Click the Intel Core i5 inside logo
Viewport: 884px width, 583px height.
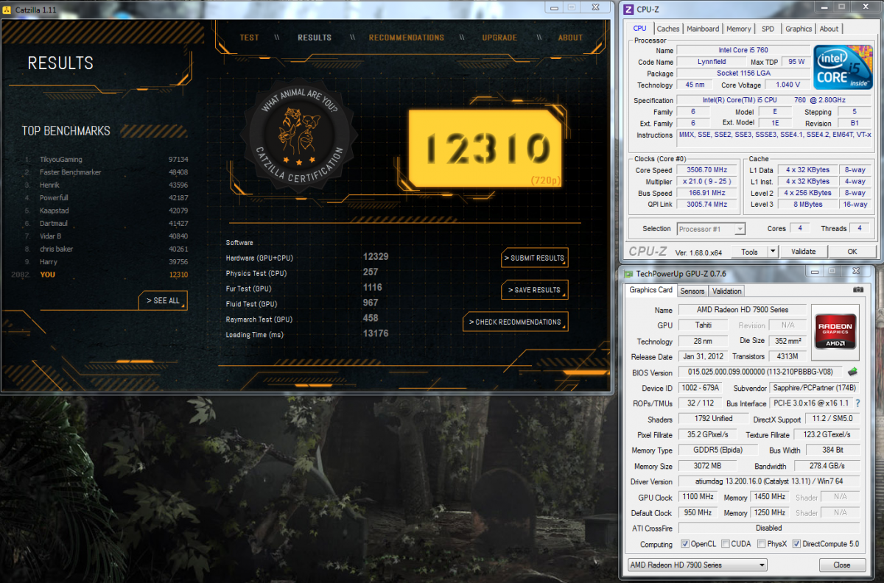pos(843,68)
